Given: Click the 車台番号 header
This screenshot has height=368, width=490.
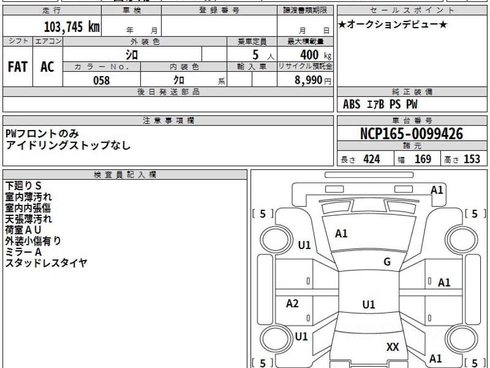Looking at the screenshot, I should 412,121.
